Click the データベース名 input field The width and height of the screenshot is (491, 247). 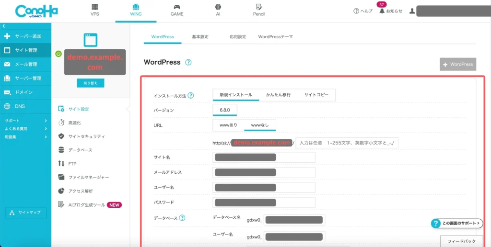294,220
